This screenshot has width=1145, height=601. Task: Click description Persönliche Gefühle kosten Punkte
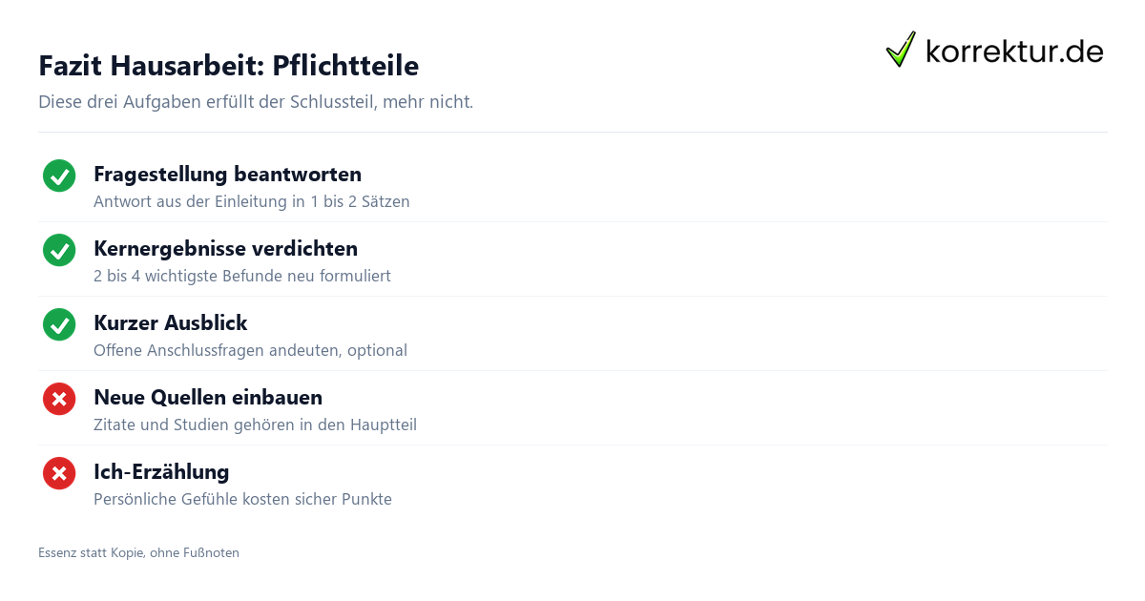pyautogui.click(x=242, y=500)
